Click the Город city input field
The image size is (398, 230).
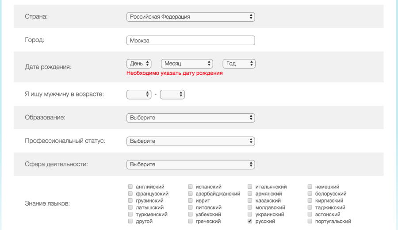click(x=191, y=40)
